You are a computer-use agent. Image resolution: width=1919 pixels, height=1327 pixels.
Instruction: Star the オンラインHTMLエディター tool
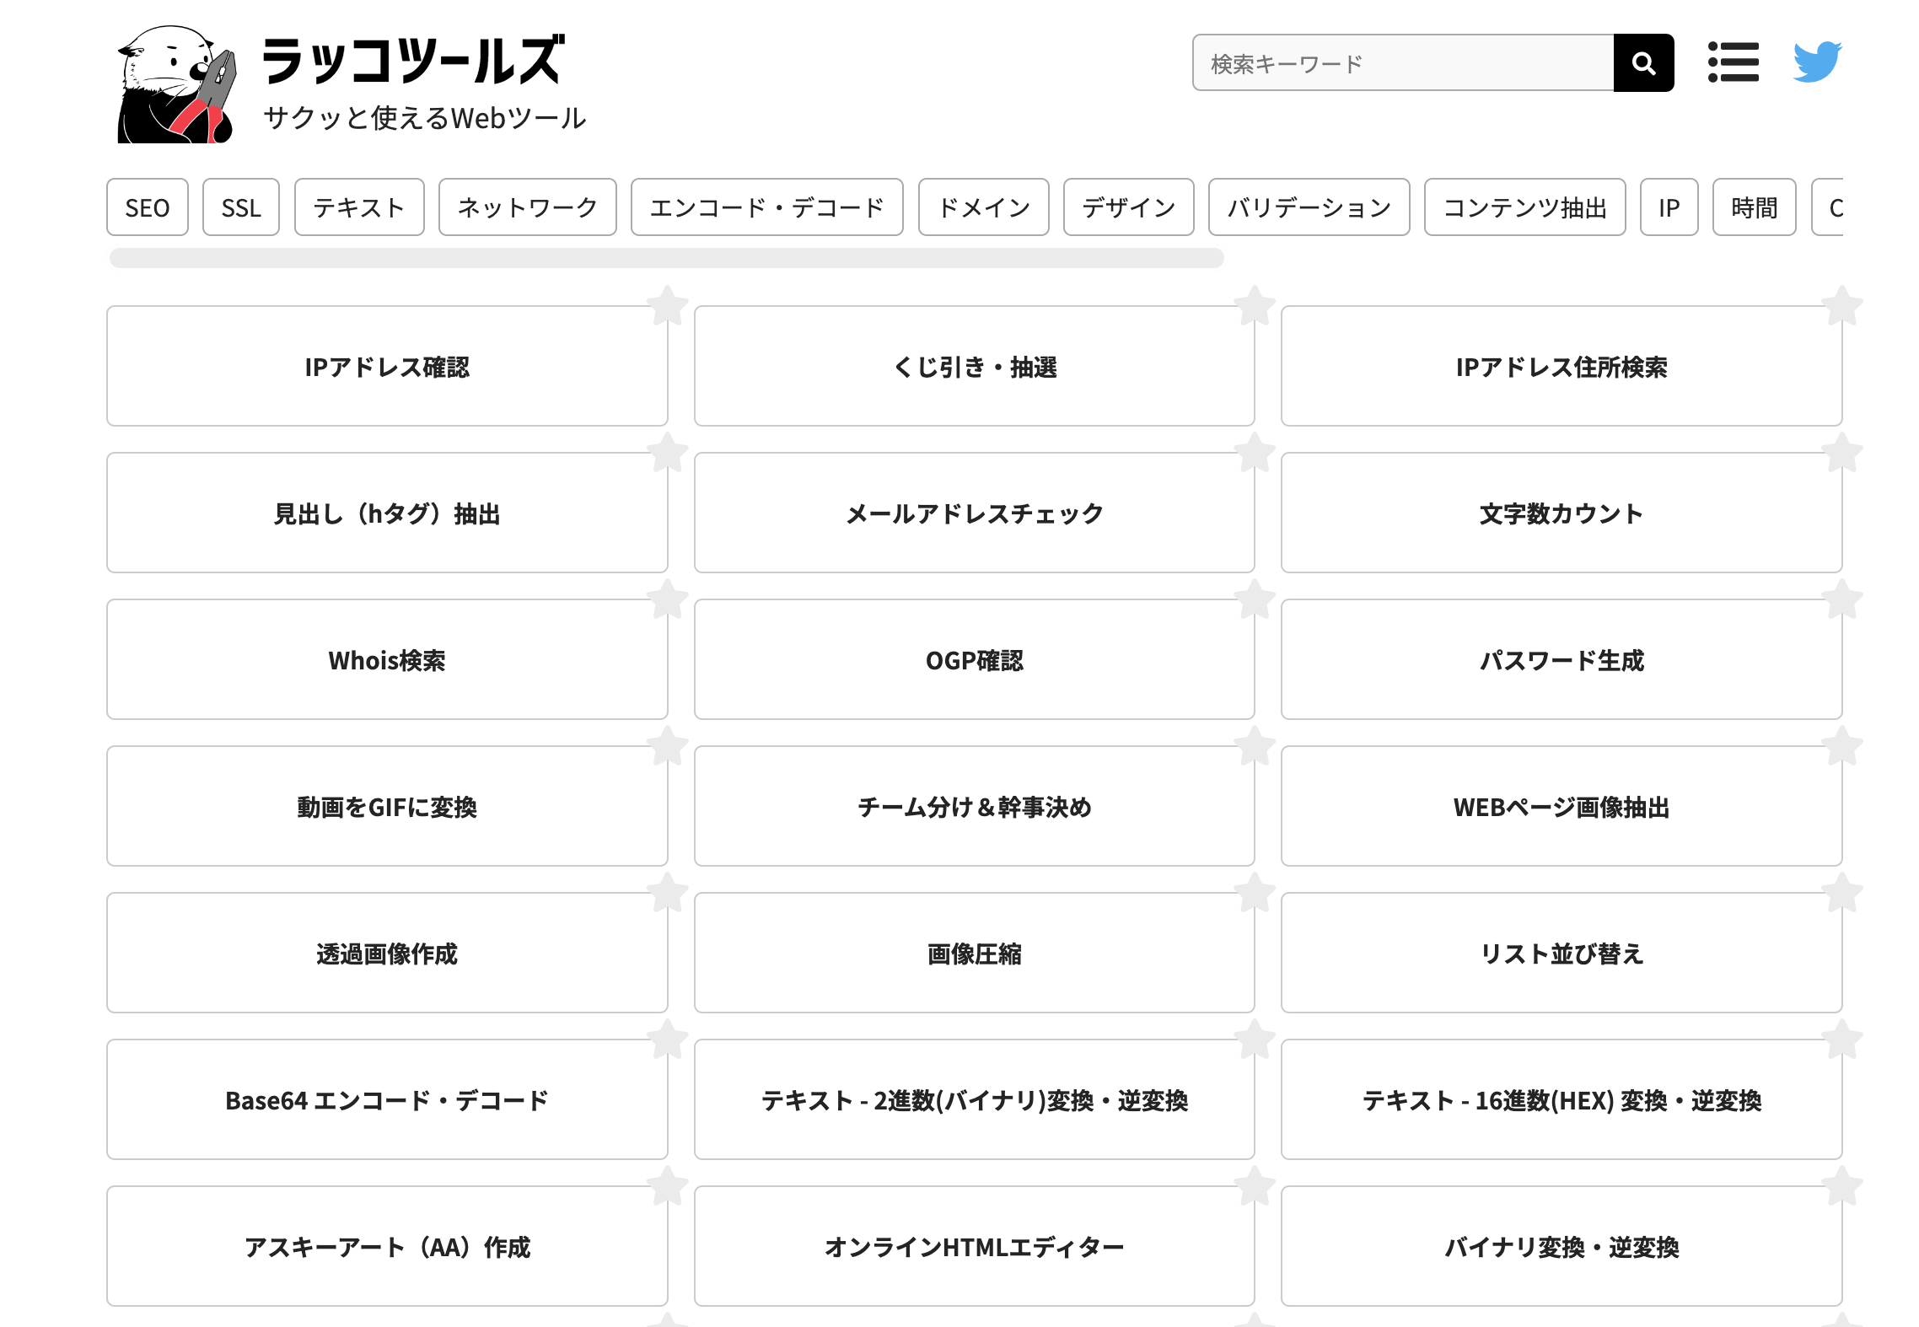click(x=1255, y=1185)
